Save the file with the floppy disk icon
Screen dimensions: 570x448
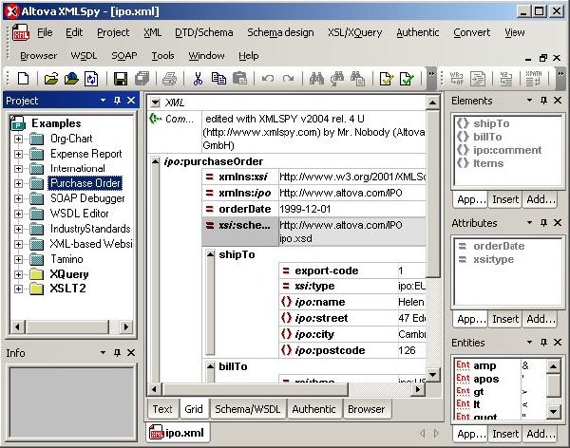[121, 78]
